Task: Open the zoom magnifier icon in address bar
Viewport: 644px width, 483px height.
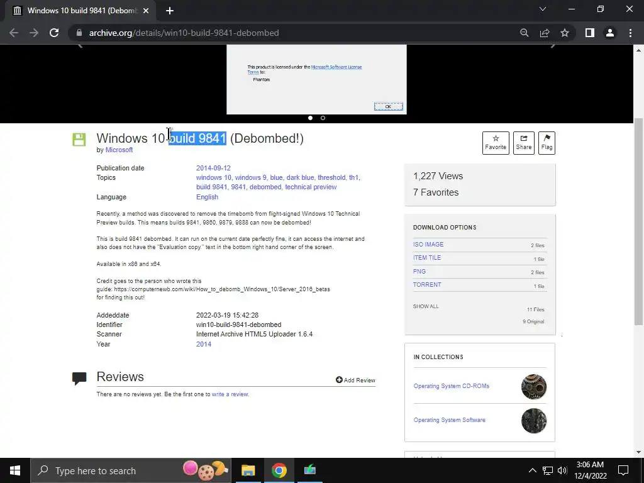Action: point(525,33)
